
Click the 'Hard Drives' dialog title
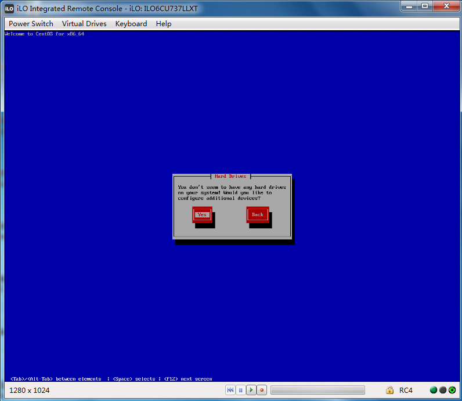(230, 176)
